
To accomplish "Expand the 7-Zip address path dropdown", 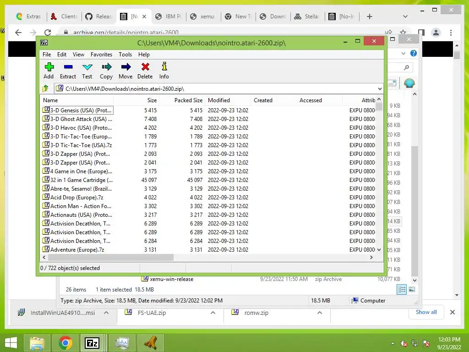I will 380,89.
